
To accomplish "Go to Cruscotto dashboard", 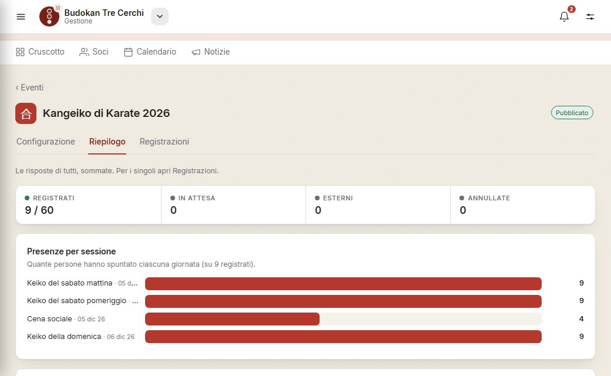I will point(40,52).
